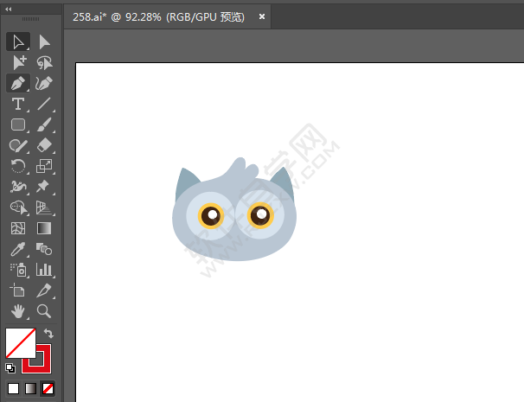
Task: Select the Shape Builder tool
Action: pyautogui.click(x=18, y=207)
